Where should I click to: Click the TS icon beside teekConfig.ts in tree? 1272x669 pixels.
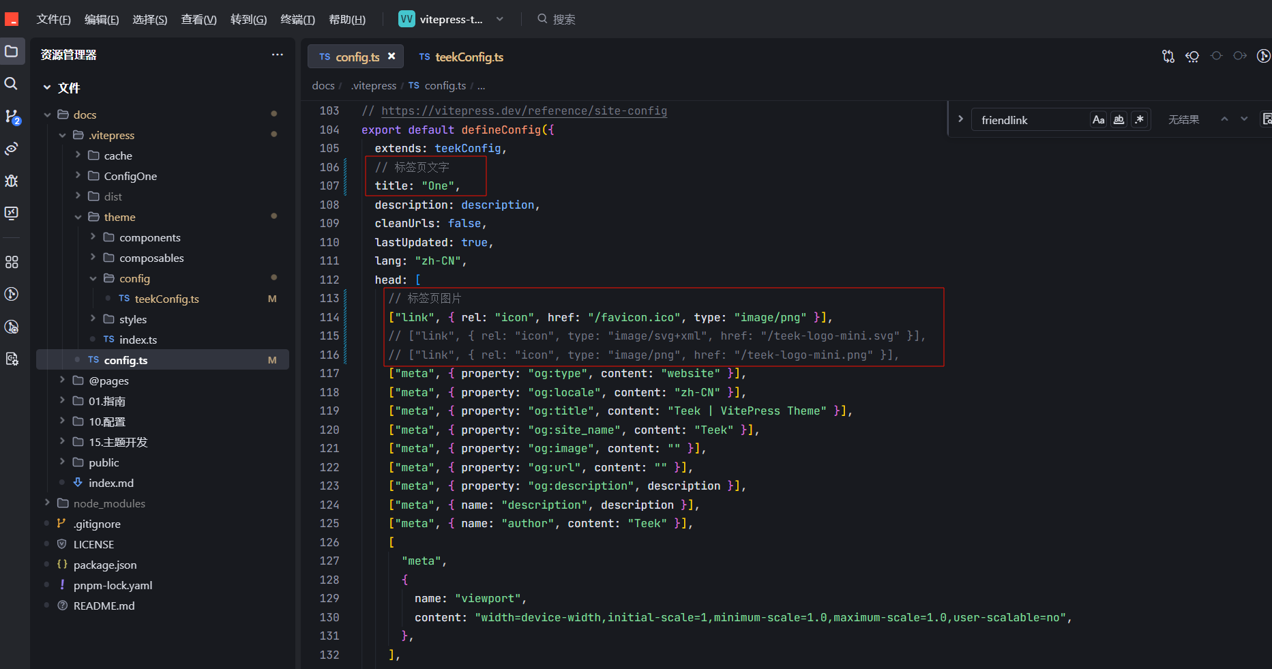[124, 299]
